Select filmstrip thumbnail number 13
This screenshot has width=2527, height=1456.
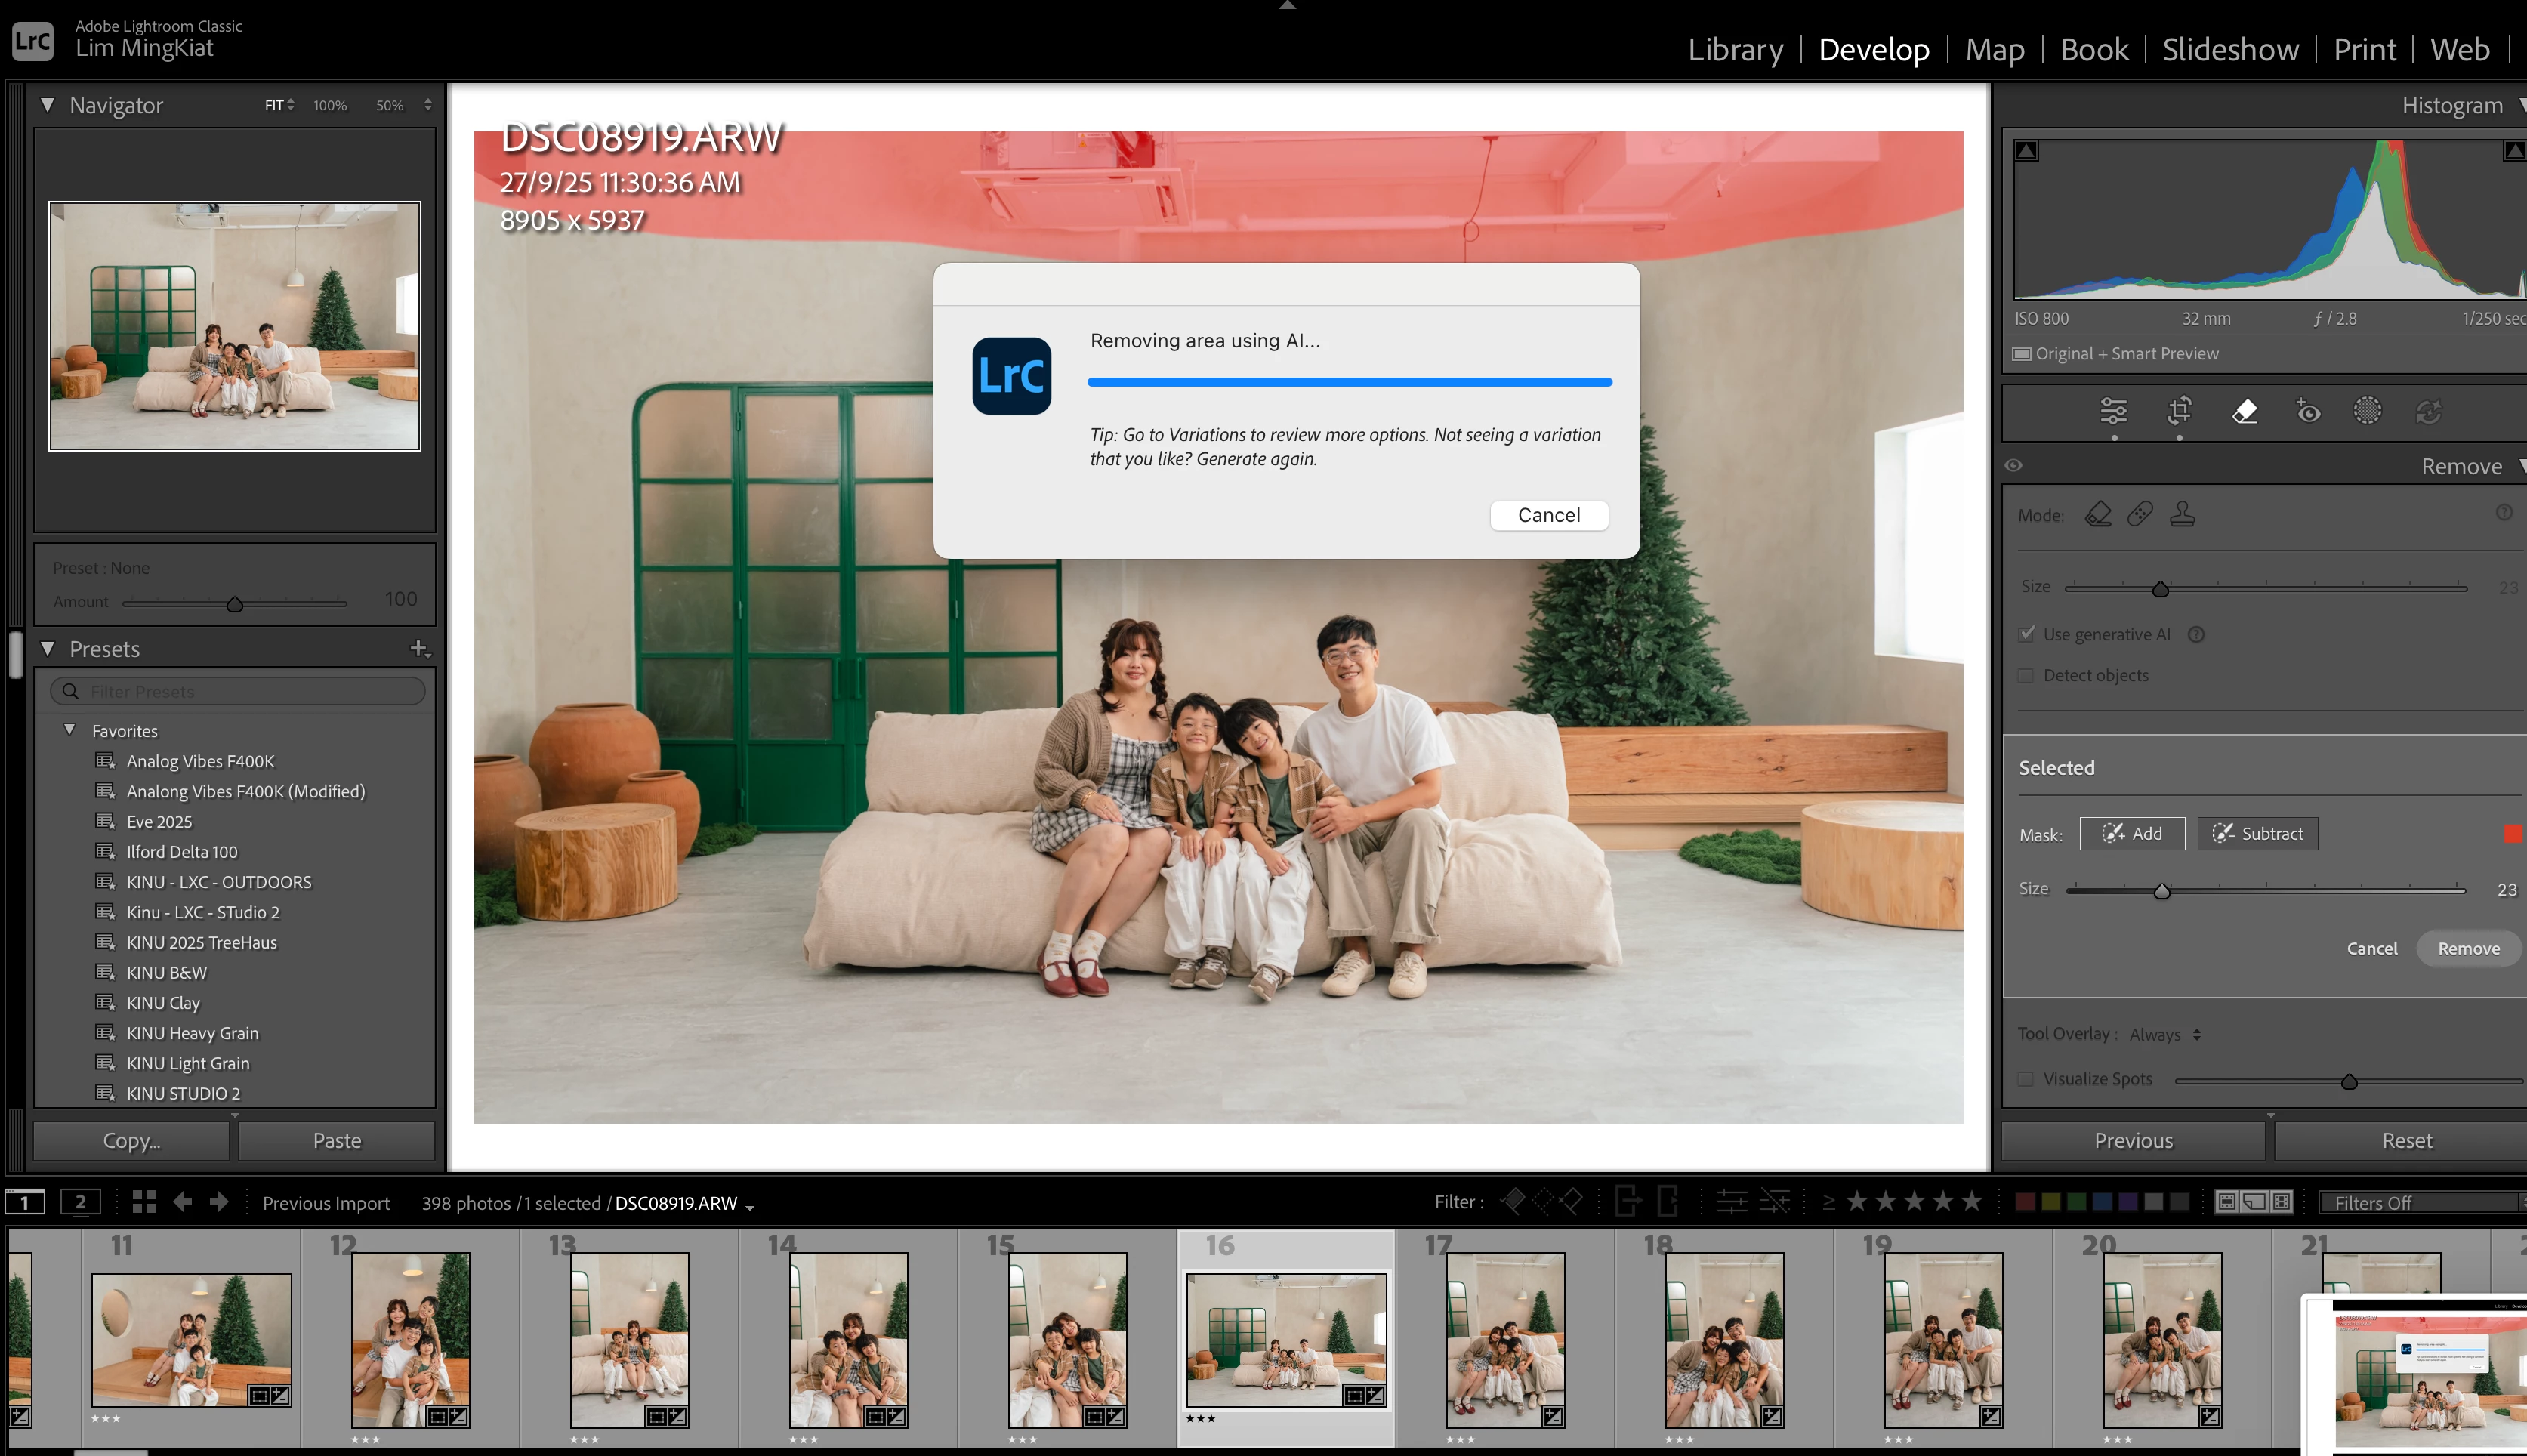[629, 1339]
